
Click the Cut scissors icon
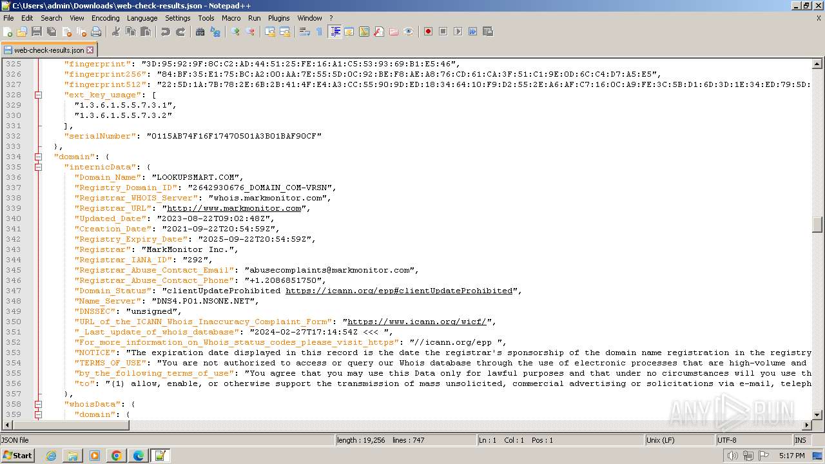tap(116, 32)
